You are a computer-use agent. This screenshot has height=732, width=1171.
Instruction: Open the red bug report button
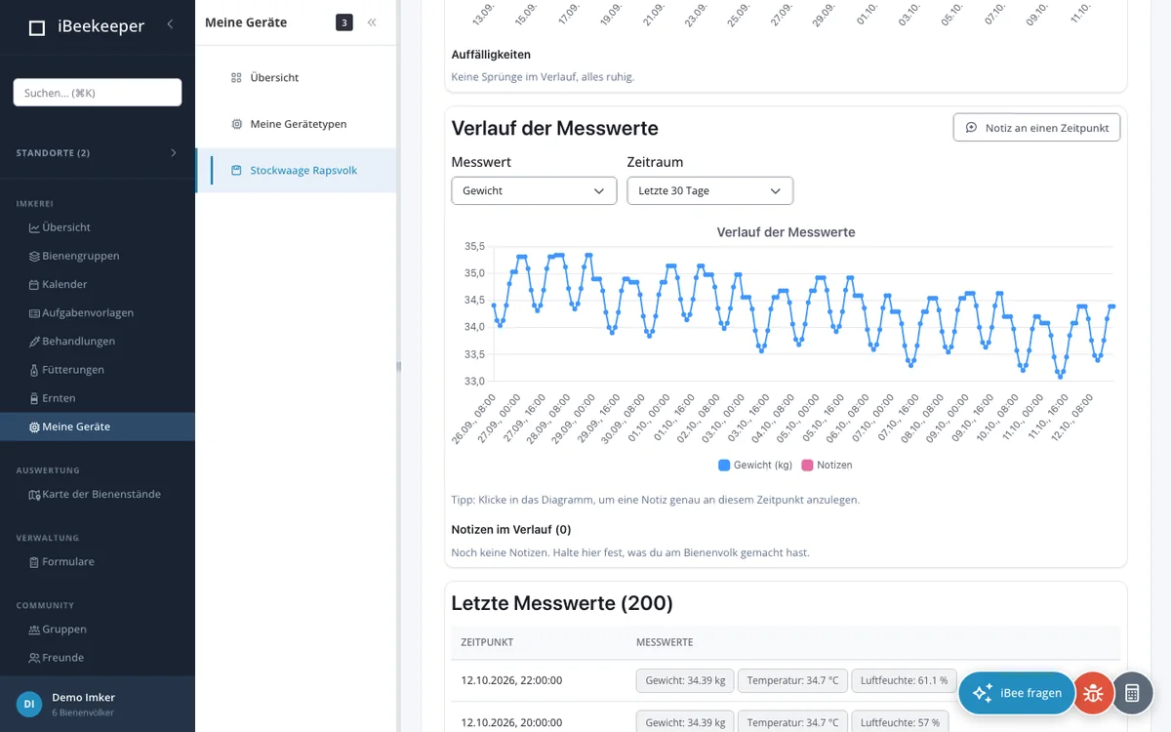click(1094, 693)
